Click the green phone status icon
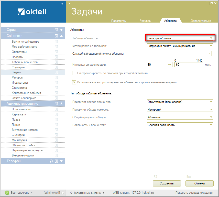The width and height of the screenshot is (219, 197). click(x=7, y=193)
